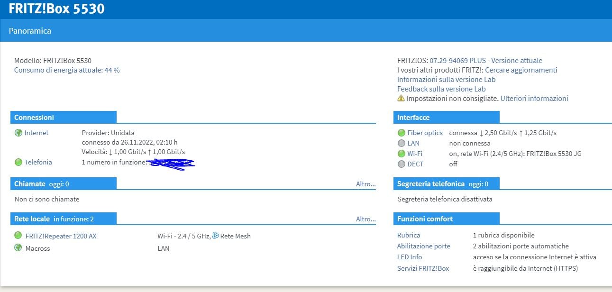The height and width of the screenshot is (292, 612).
Task: Click the green Wi-Fi status indicator
Action: tap(402, 154)
